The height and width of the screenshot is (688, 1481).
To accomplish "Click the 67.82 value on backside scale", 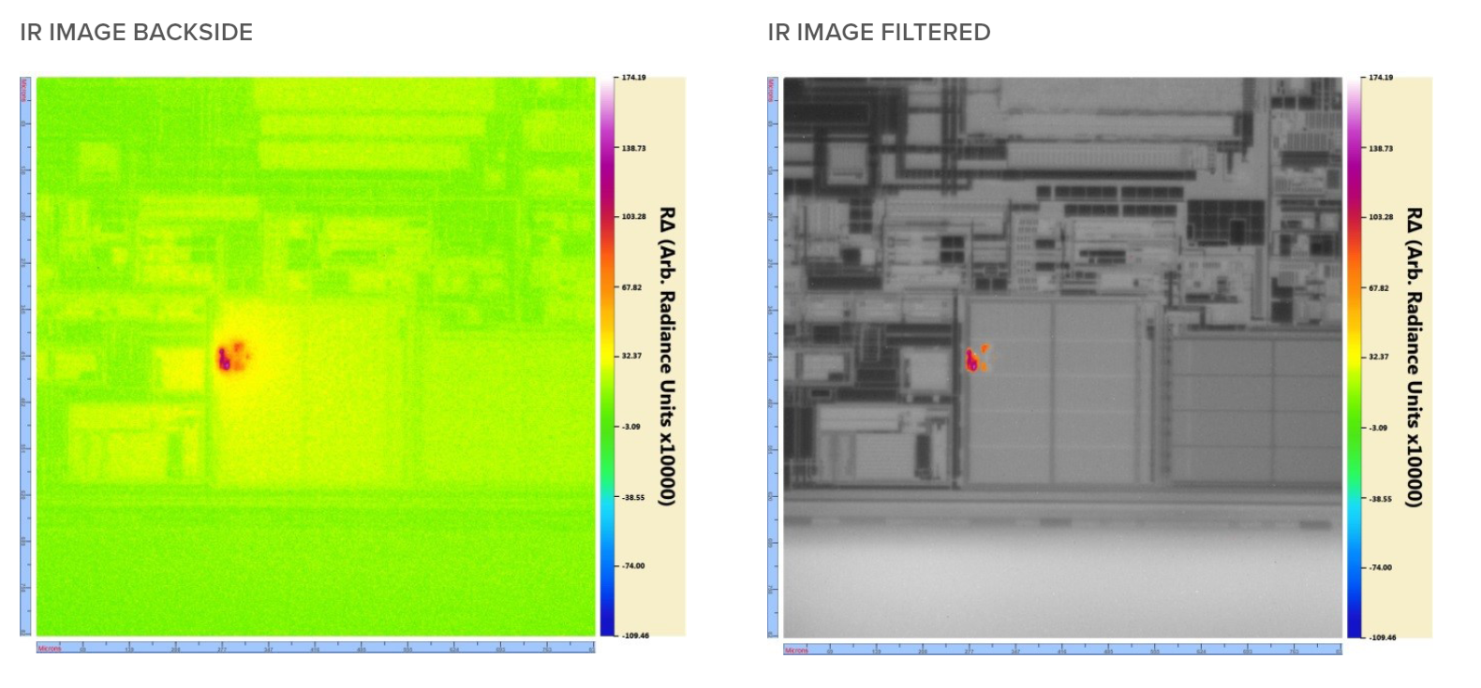I will [632, 287].
